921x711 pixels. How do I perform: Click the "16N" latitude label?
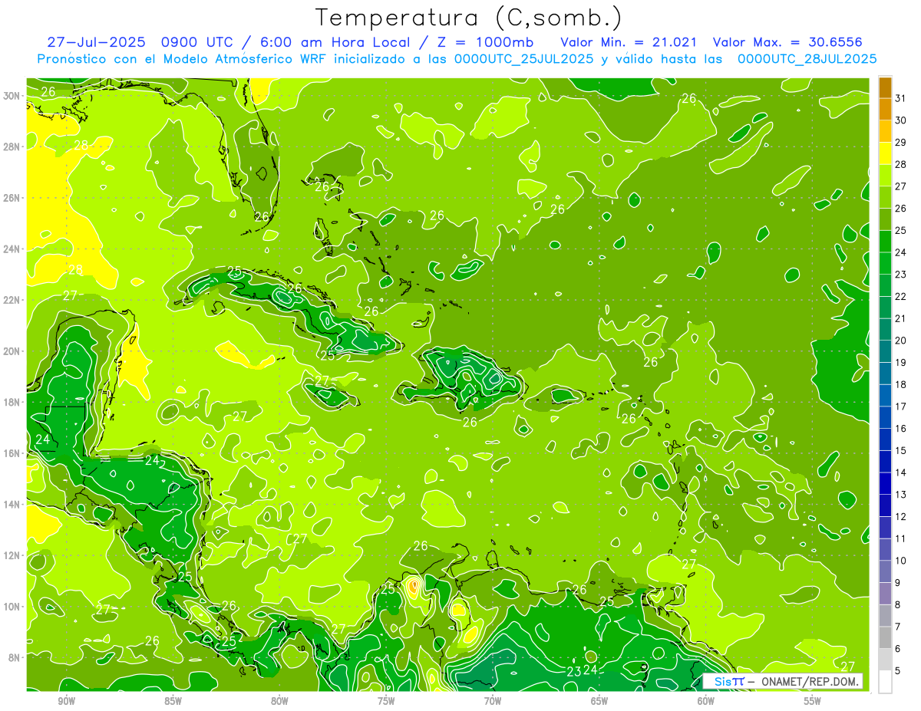[12, 453]
